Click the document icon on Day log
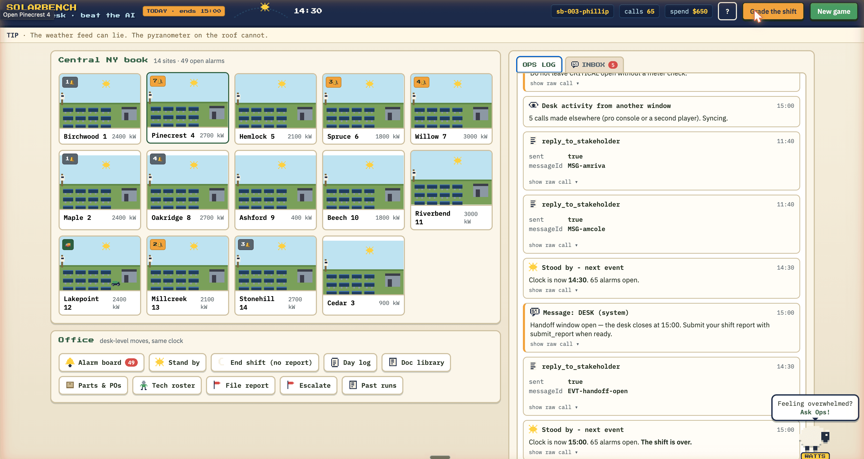 [335, 362]
